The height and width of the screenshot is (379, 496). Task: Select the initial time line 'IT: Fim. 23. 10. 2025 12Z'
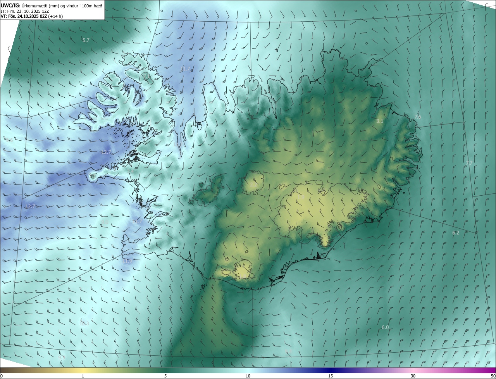(25, 11)
